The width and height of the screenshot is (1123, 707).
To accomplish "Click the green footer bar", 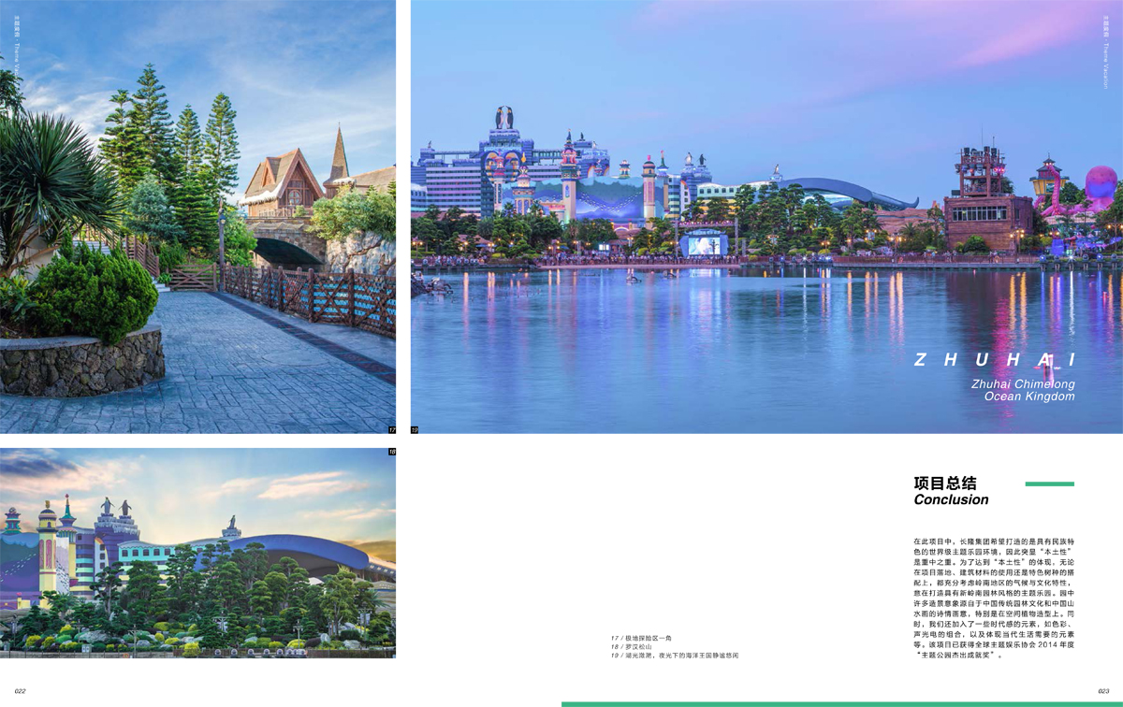I will (841, 704).
